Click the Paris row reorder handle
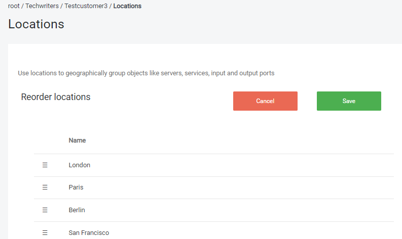The width and height of the screenshot is (402, 239). click(x=45, y=187)
